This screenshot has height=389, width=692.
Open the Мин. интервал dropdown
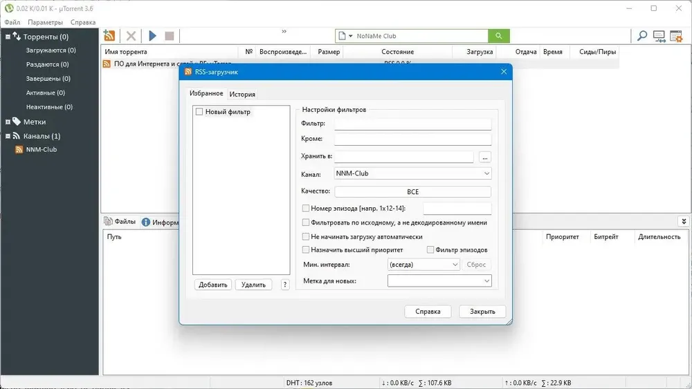pyautogui.click(x=424, y=265)
